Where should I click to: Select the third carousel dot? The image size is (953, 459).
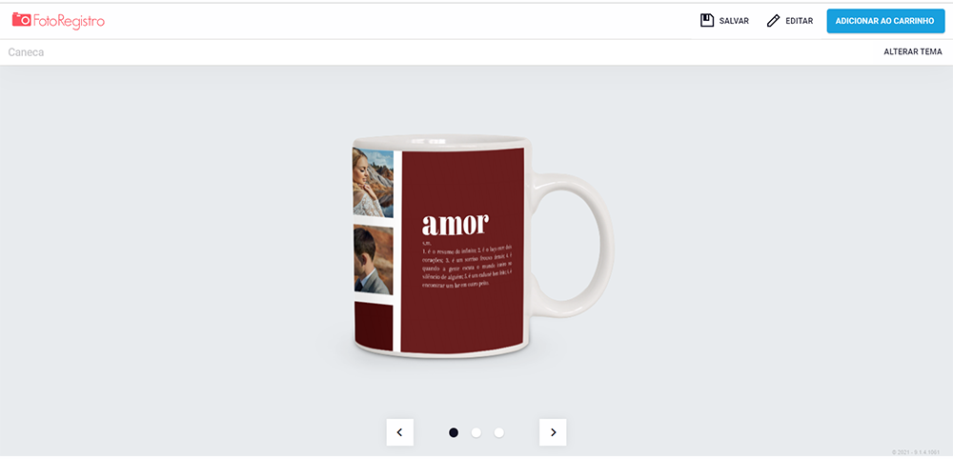(x=499, y=432)
